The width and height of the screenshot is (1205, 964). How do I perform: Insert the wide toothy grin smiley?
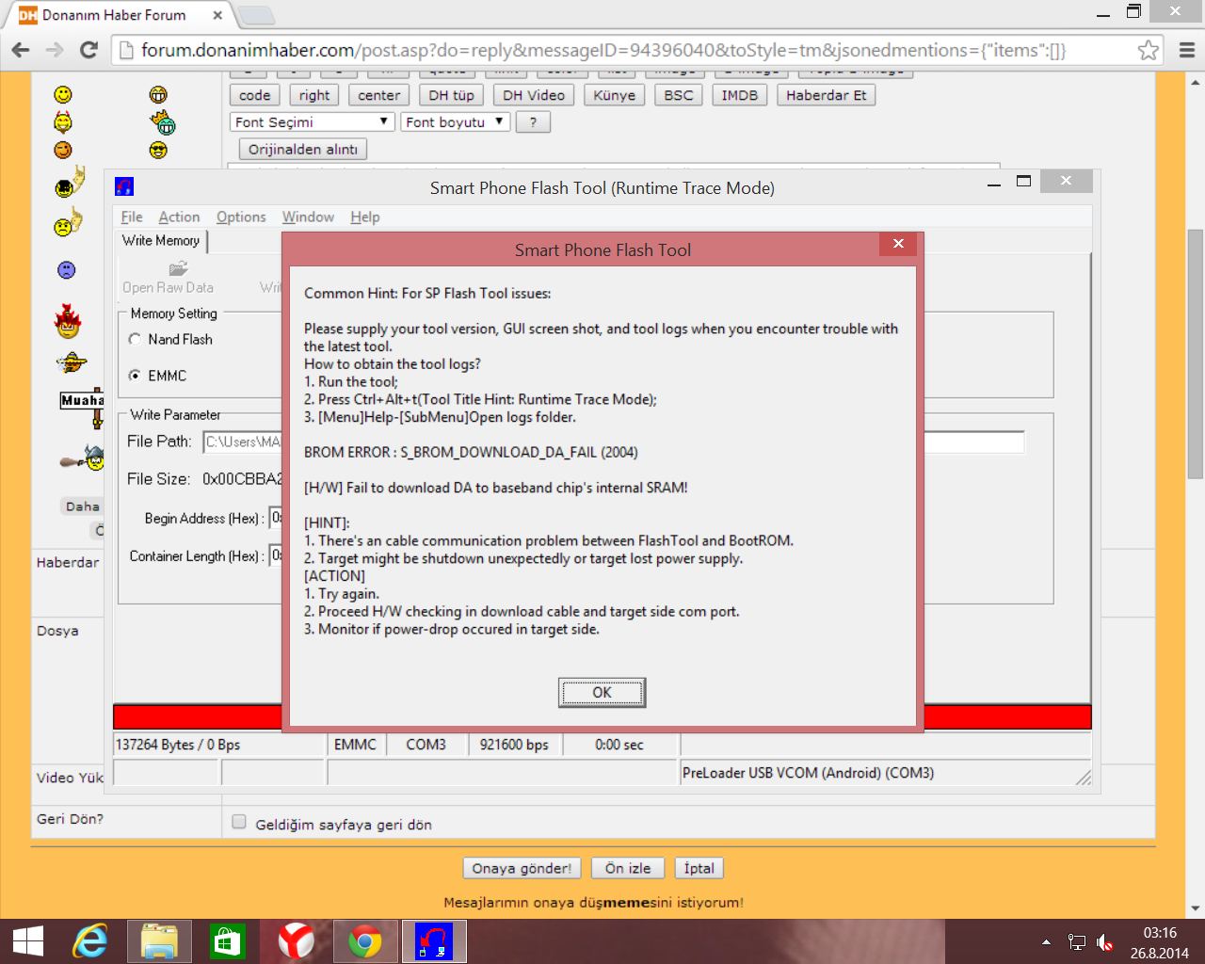tap(158, 95)
